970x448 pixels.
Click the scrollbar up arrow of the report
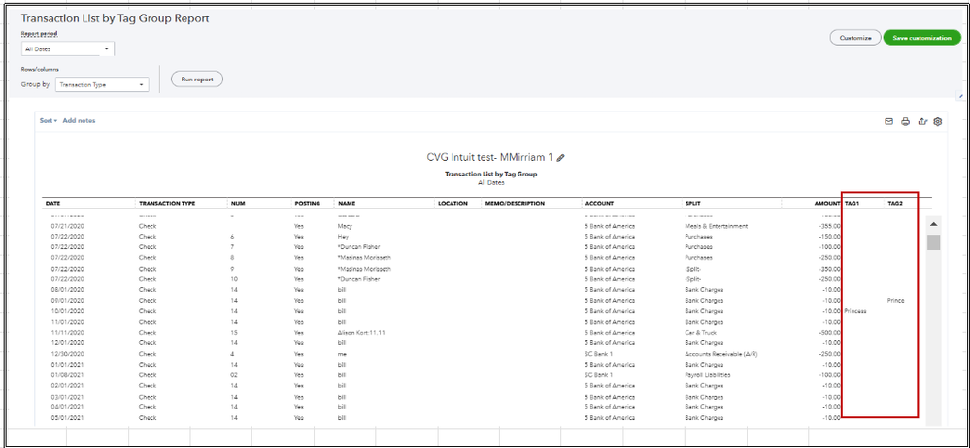933,224
